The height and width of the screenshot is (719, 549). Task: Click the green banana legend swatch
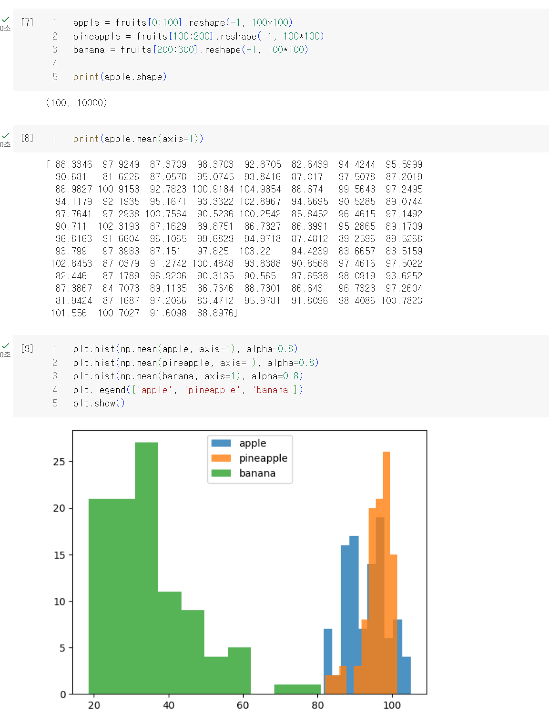pyautogui.click(x=221, y=473)
